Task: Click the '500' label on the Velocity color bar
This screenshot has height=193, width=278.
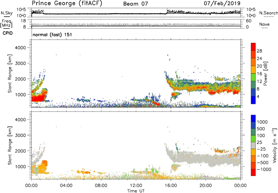Action: (x=261, y=129)
